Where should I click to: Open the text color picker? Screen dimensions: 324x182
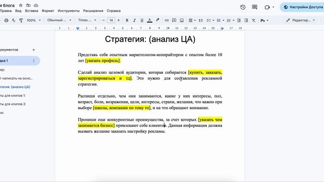tap(150, 20)
